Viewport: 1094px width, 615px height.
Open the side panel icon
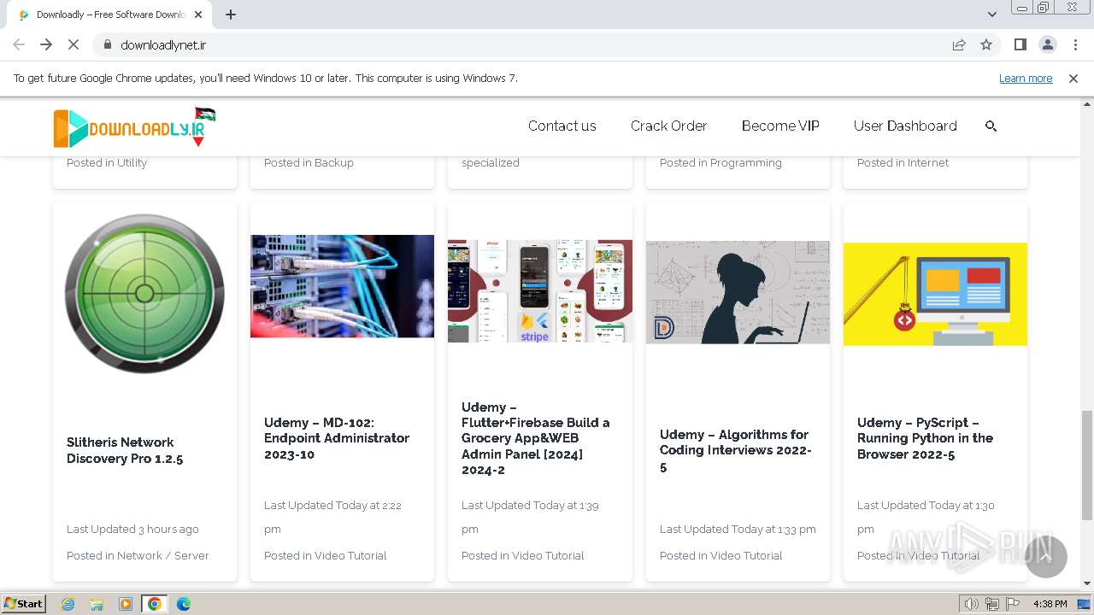1020,44
